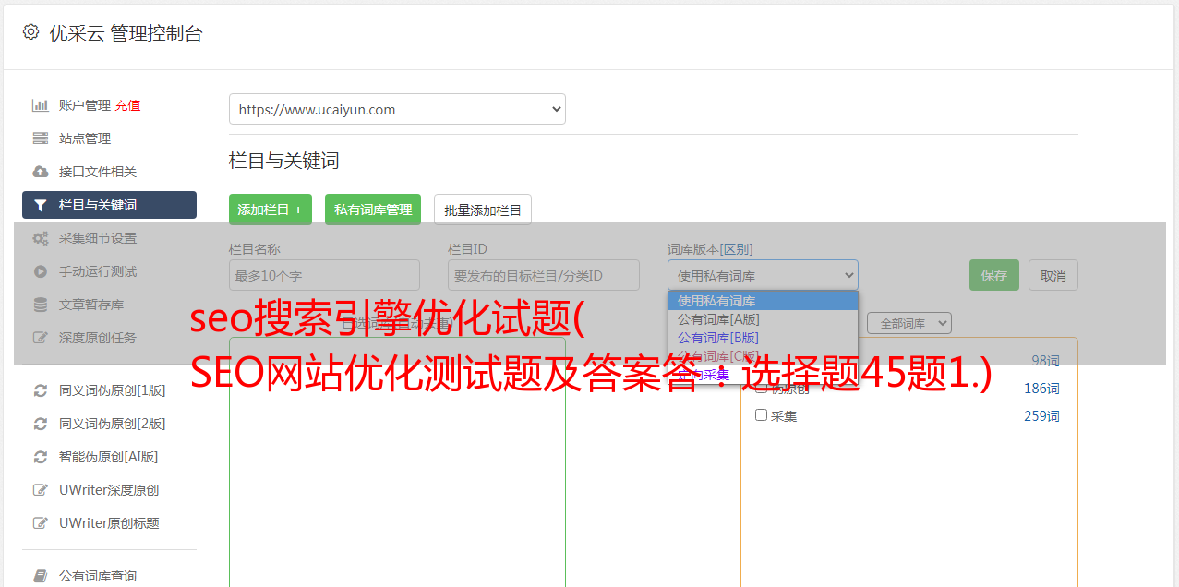Open the site URL dropdown https://www.ucaiyun.com
This screenshot has width=1179, height=587.
(397, 109)
